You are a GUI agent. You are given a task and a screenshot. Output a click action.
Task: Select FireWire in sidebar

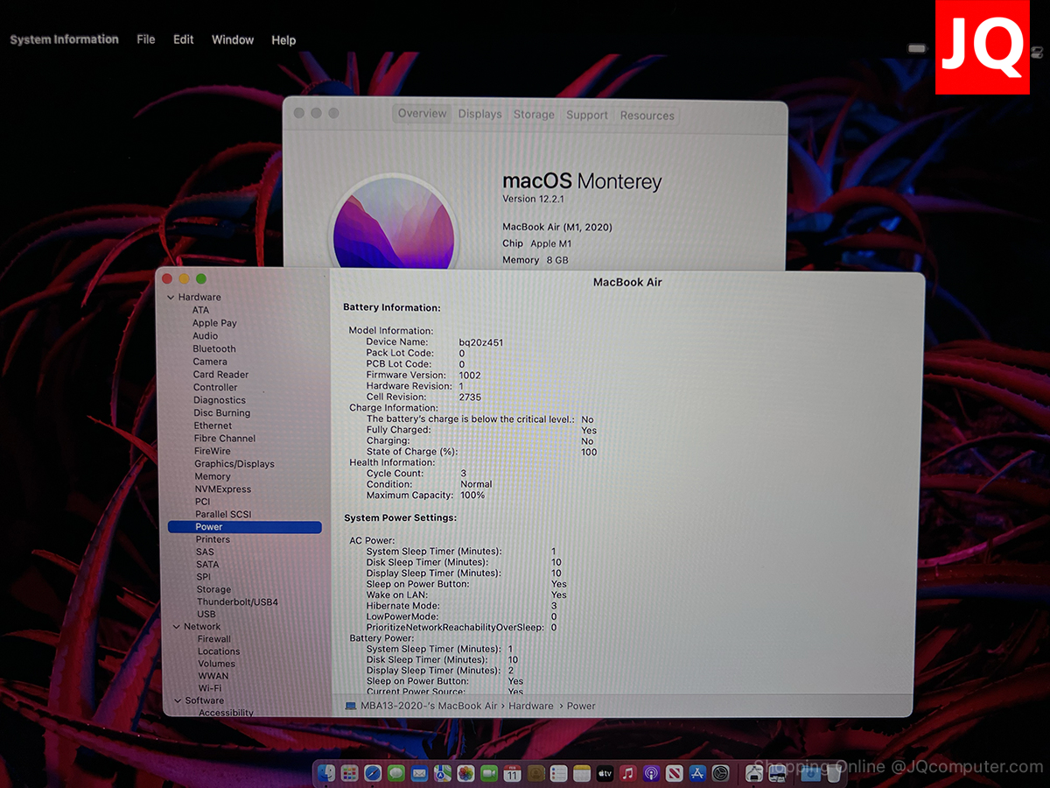coord(213,451)
